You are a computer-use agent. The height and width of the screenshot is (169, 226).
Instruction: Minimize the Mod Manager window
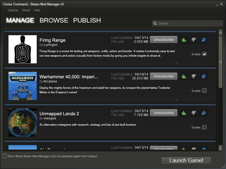pos(217,5)
